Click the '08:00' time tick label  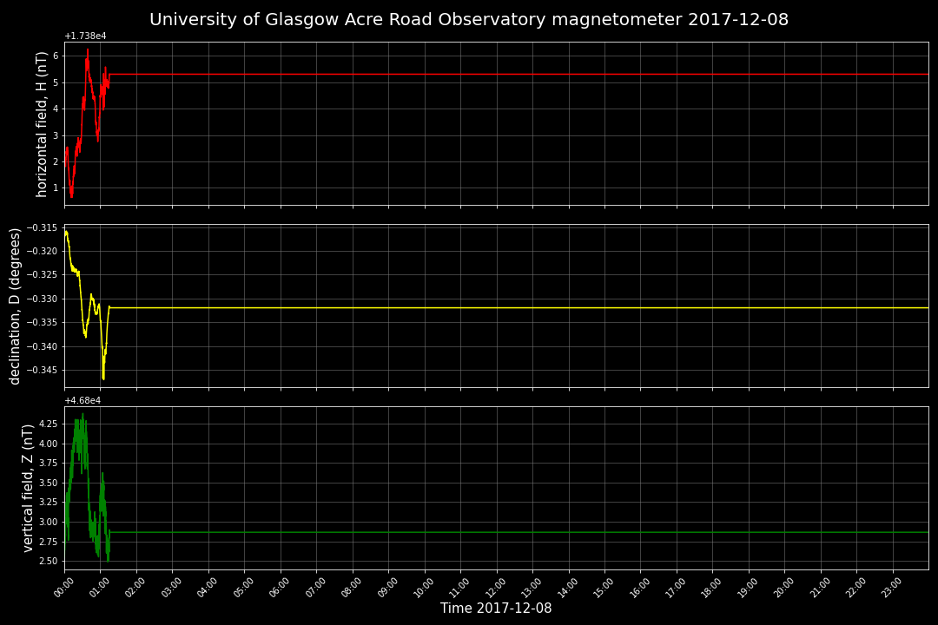[352, 589]
